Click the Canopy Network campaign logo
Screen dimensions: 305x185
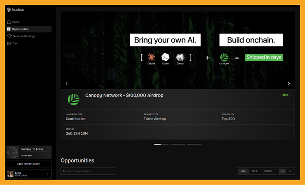[x=74, y=99]
